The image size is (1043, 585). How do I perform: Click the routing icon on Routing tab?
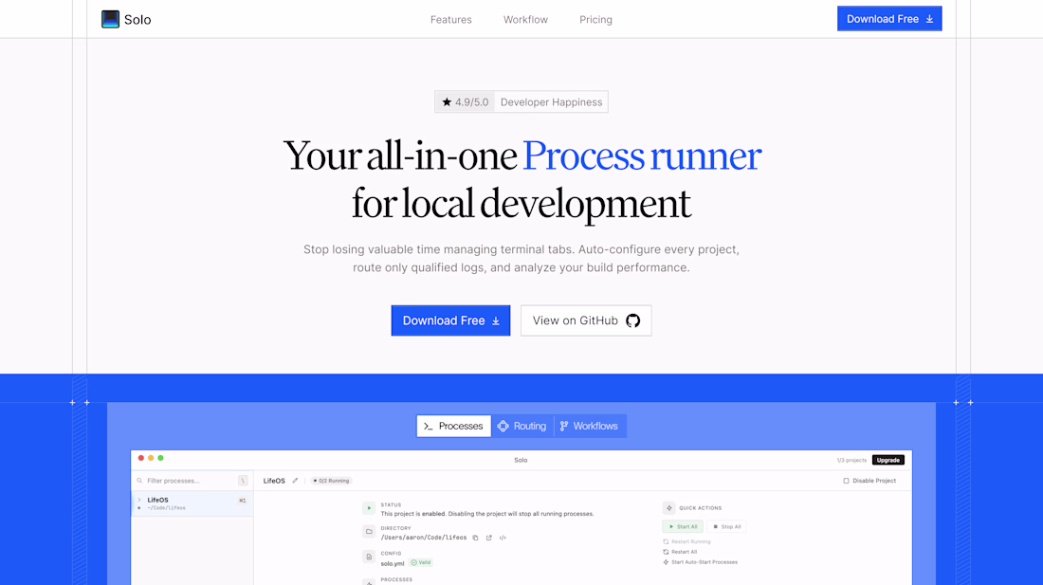pos(503,426)
